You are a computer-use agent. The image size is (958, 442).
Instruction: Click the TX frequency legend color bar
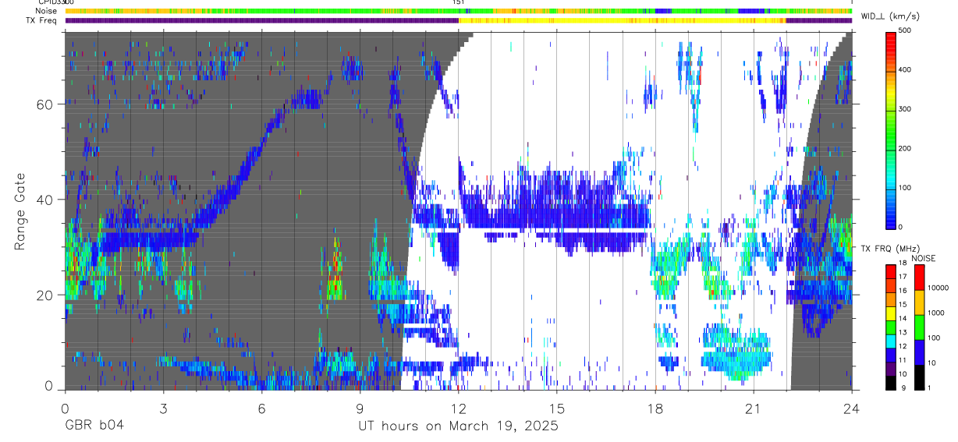(x=891, y=327)
